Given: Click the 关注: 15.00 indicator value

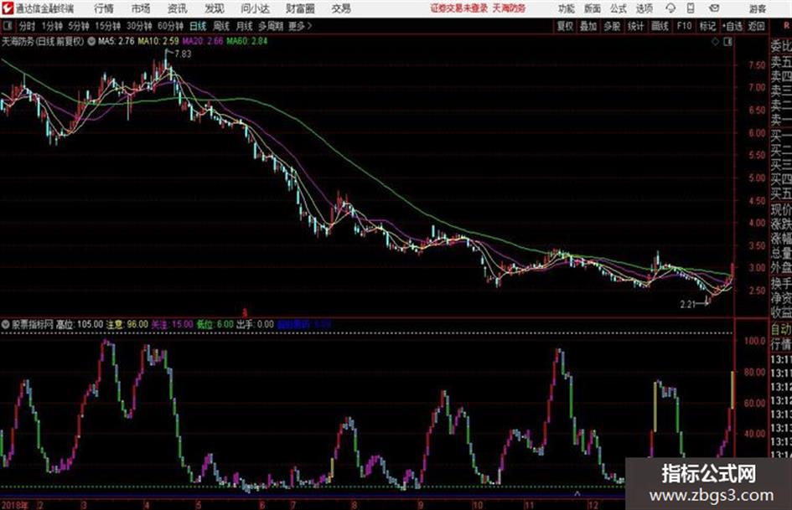Looking at the screenshot, I should pos(173,324).
